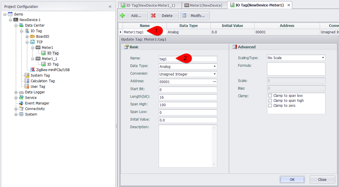Expand the Connectivity tree node
The width and height of the screenshot is (339, 187).
point(16,109)
